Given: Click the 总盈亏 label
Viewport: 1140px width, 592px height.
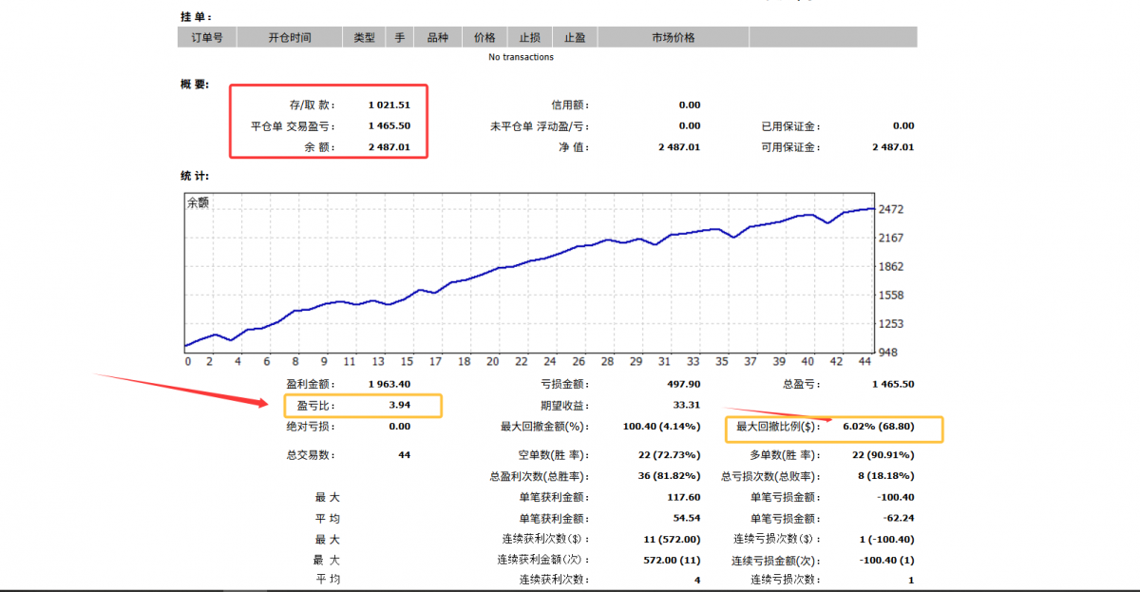Looking at the screenshot, I should pyautogui.click(x=802, y=384).
